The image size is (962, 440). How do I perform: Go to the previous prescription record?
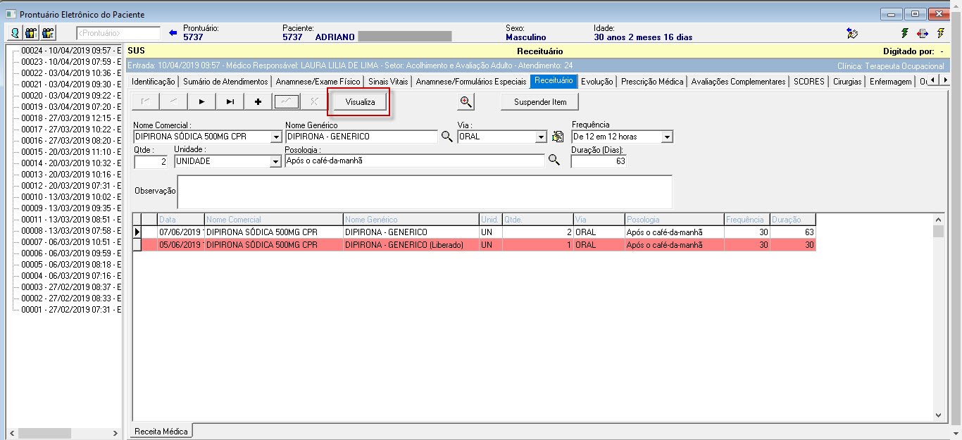point(173,101)
